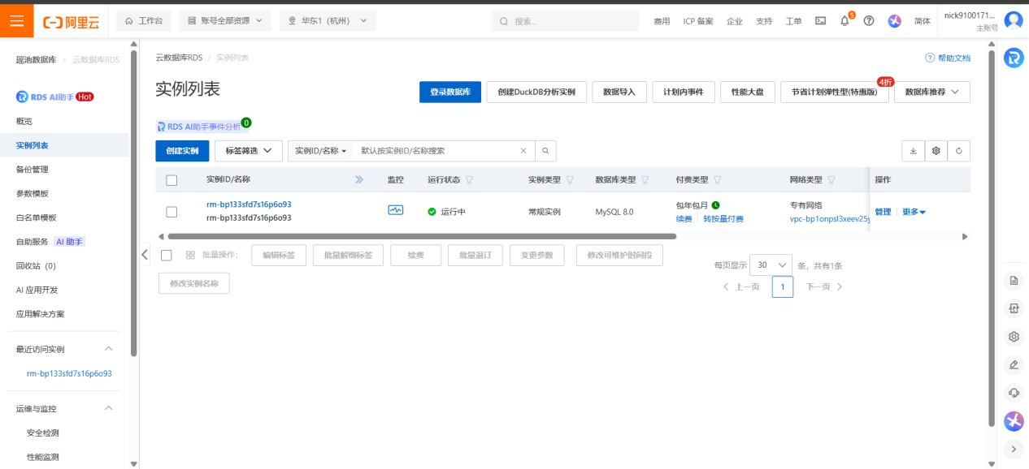Open the per-page count dropdown showing 30
The height and width of the screenshot is (469, 1029).
click(771, 265)
